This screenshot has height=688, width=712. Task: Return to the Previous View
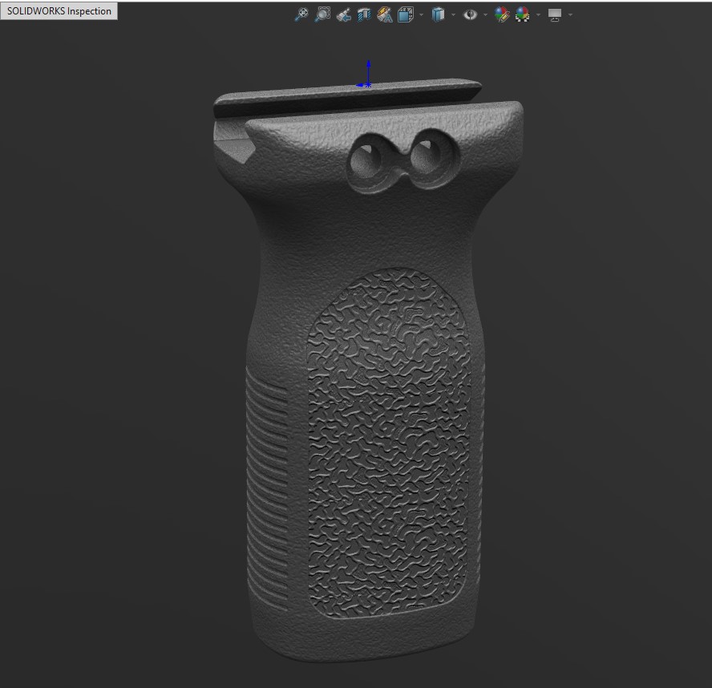[x=343, y=14]
